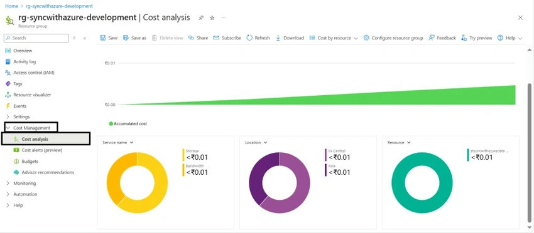Click the Save icon in the toolbar

click(102, 38)
